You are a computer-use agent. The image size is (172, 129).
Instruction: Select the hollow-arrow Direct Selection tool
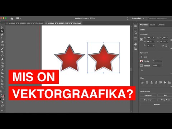(x=2, y=28)
